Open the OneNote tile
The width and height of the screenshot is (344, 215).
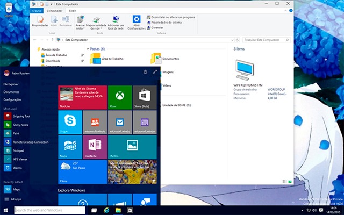(95, 147)
